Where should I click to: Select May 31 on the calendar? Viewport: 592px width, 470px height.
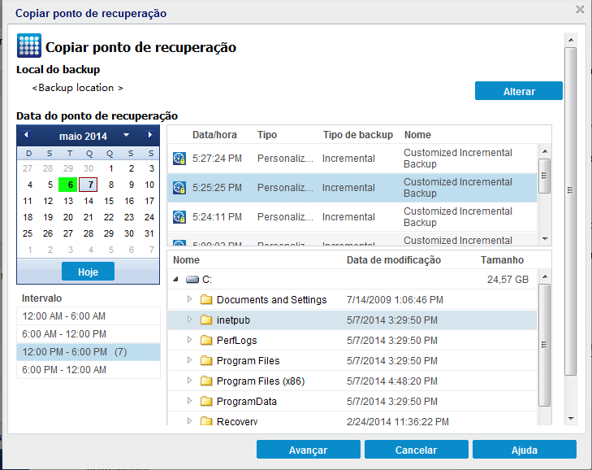pos(149,233)
